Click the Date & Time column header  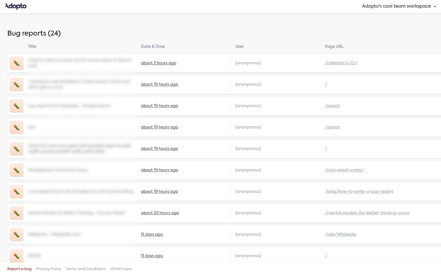pyautogui.click(x=153, y=46)
